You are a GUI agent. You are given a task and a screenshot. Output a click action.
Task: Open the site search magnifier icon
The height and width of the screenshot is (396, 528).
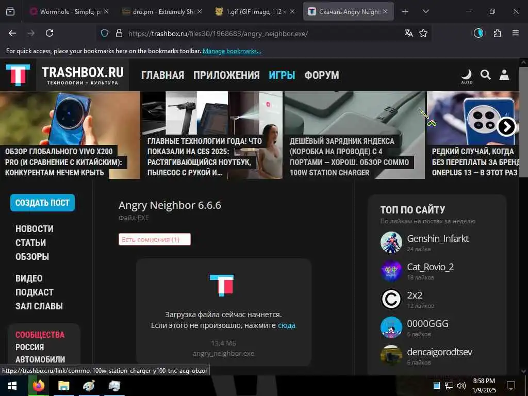tap(485, 74)
